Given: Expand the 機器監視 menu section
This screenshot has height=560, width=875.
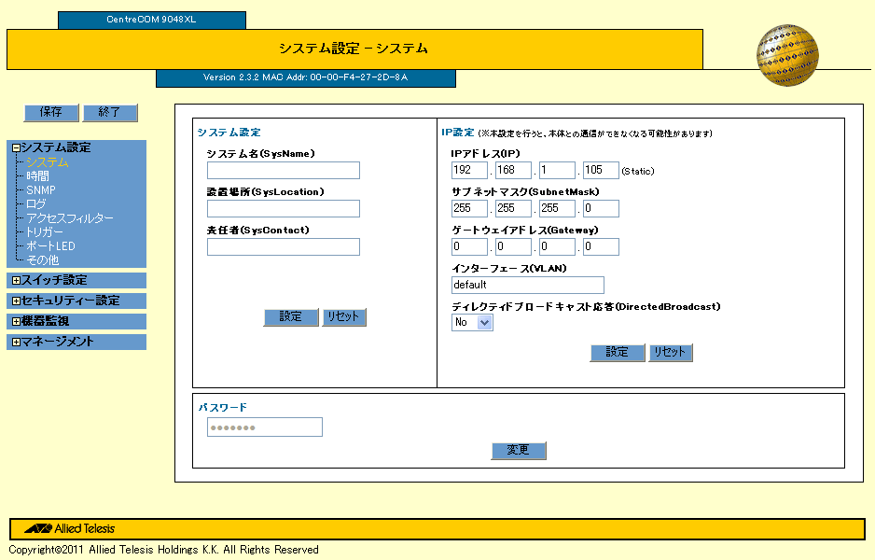Looking at the screenshot, I should [x=16, y=321].
